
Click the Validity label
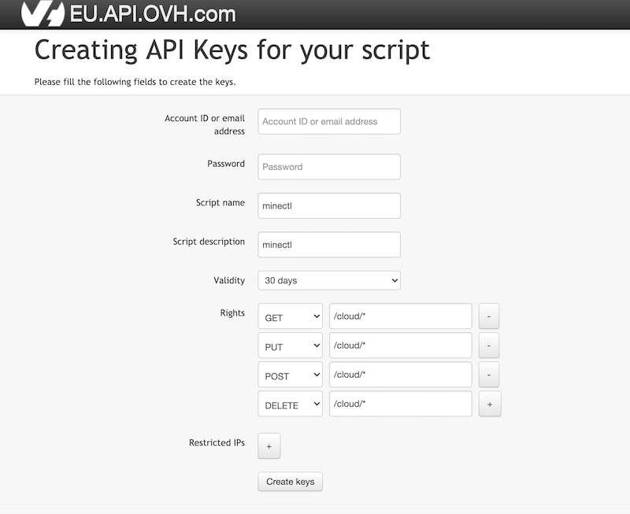click(229, 280)
